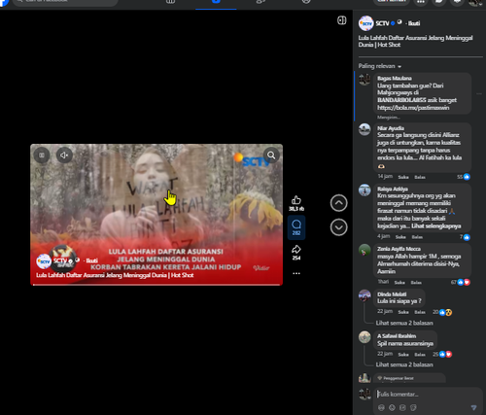Viewport: 486px width, 415px height.
Task: Pause the video with the player pause button
Action: pos(42,156)
